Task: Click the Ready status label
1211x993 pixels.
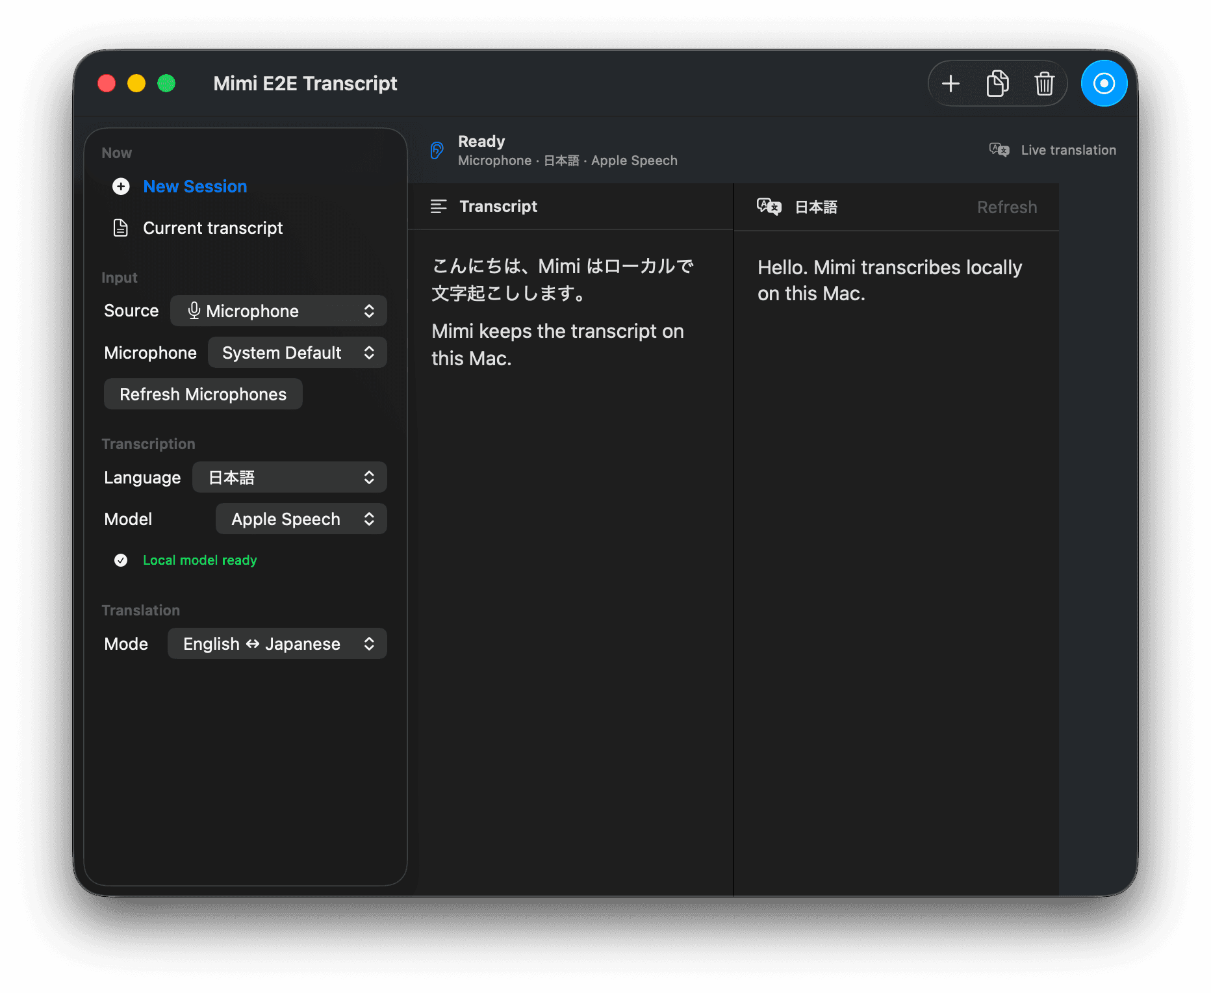Action: 481,141
